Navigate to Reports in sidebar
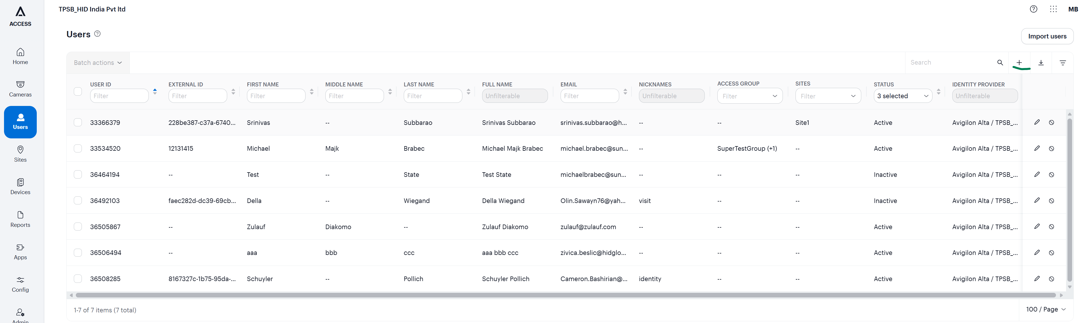Image resolution: width=1089 pixels, height=323 pixels. (20, 219)
